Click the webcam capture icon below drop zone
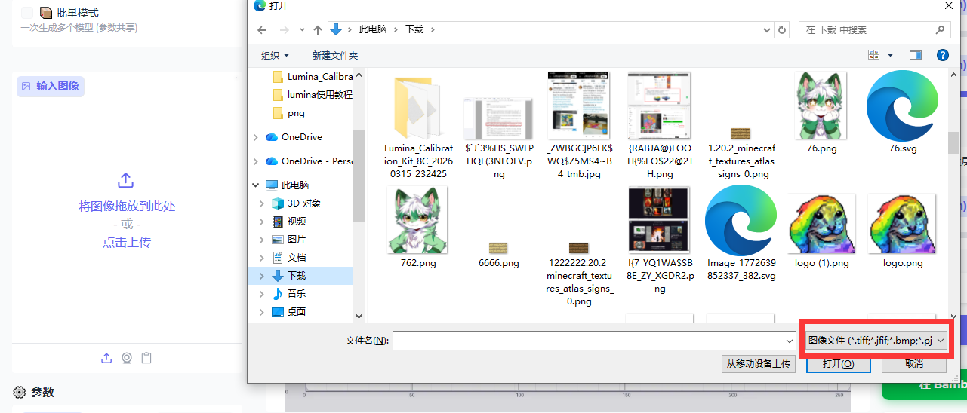Screen dimensions: 967x413 click(x=127, y=358)
